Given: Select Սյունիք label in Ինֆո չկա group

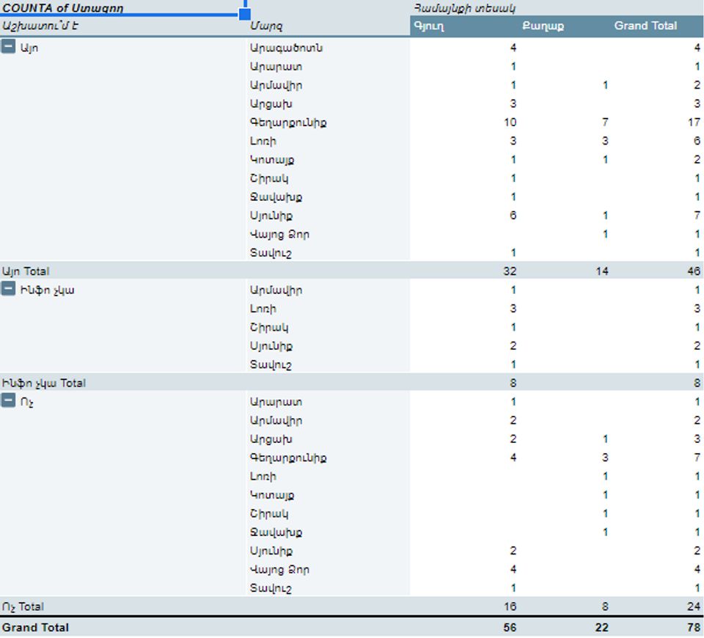Looking at the screenshot, I should 271,346.
